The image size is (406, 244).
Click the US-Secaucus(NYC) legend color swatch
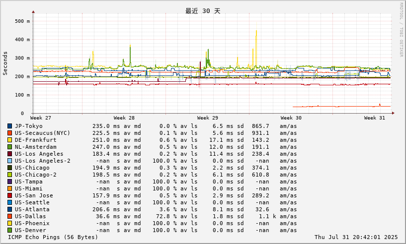click(9, 133)
